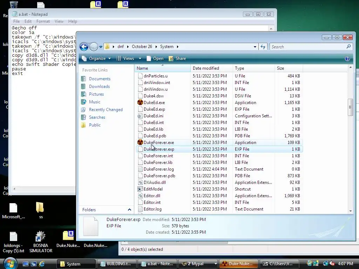This screenshot has width=359, height=269.
Task: Open Recently Changed in Favorite Links
Action: coord(106,110)
